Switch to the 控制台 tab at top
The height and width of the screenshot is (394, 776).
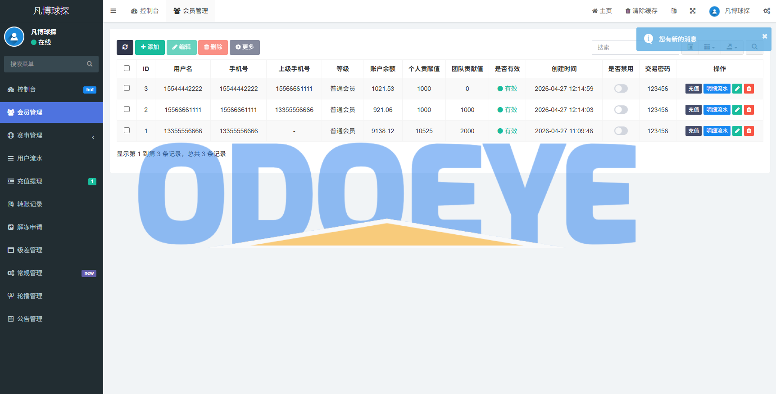(145, 11)
